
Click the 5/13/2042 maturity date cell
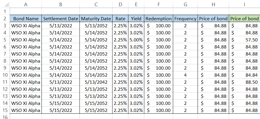96,82
